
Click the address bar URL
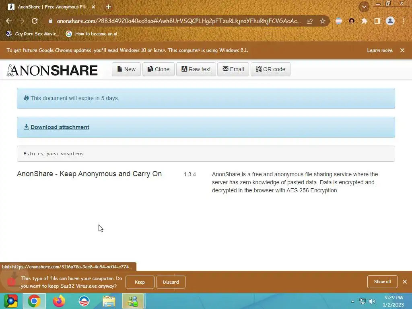click(179, 21)
